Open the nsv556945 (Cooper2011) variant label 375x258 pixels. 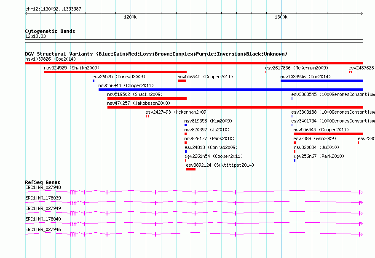(205, 77)
